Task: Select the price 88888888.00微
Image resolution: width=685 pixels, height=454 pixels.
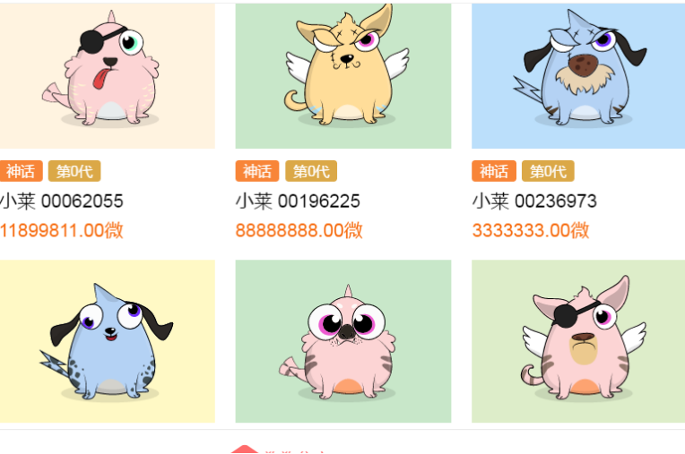Action: pyautogui.click(x=299, y=230)
